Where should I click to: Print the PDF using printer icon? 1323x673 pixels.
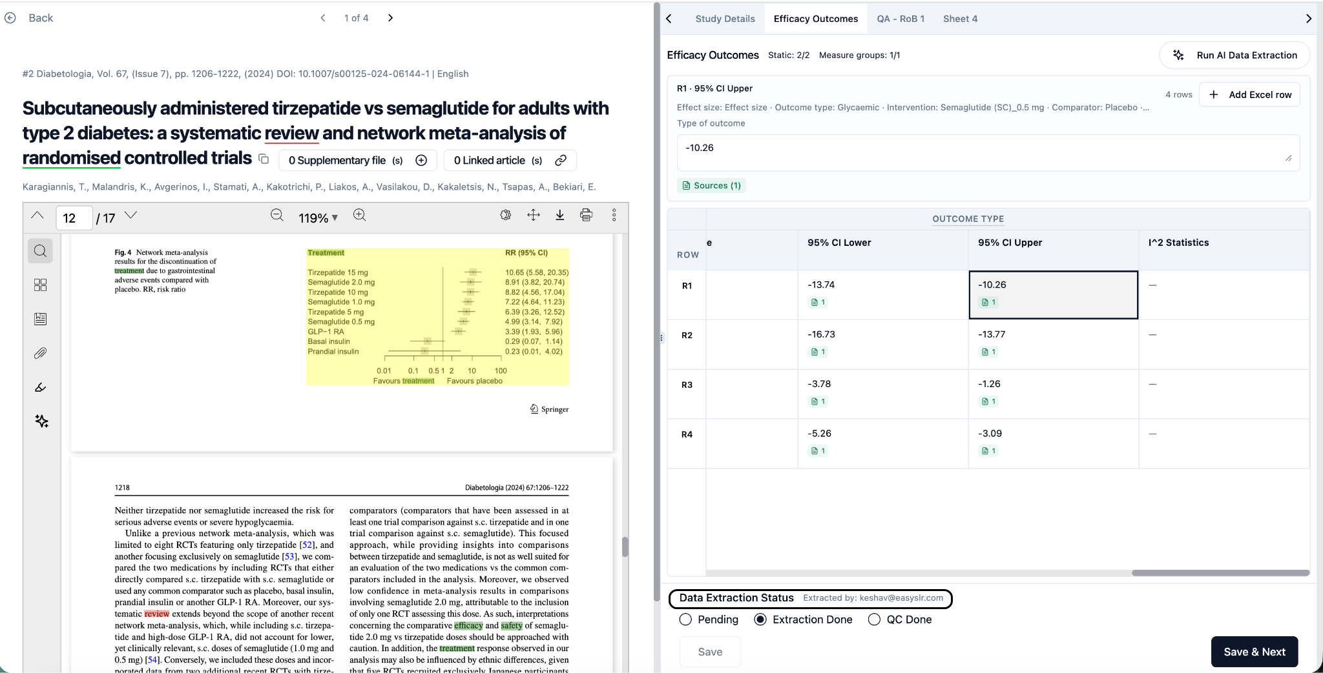[x=586, y=216]
